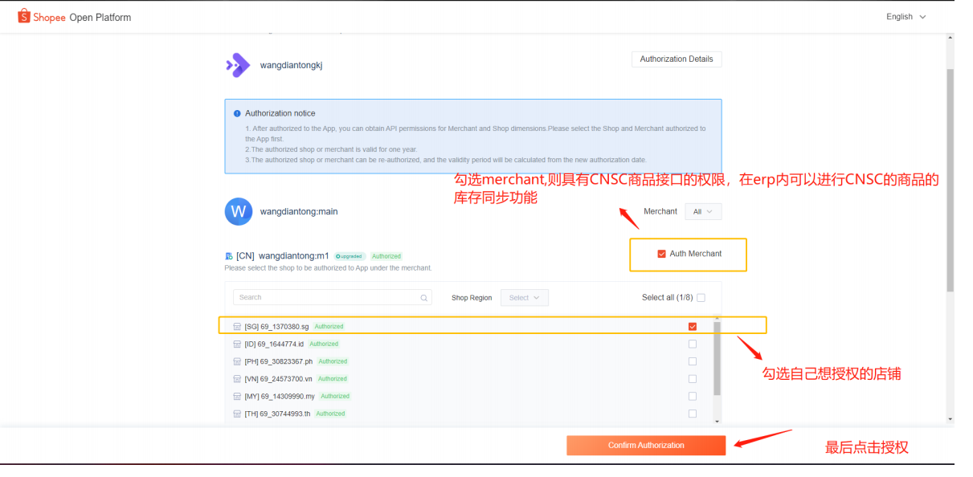Click the [CN] wangdiantong:m1 merchant name

click(x=283, y=256)
